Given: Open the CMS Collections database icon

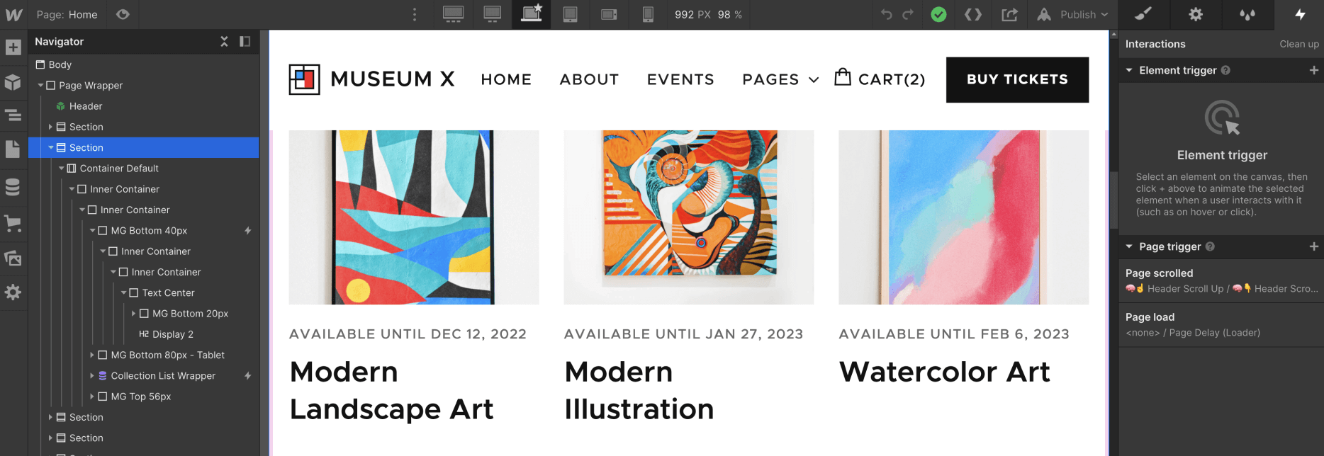Looking at the screenshot, I should [13, 187].
